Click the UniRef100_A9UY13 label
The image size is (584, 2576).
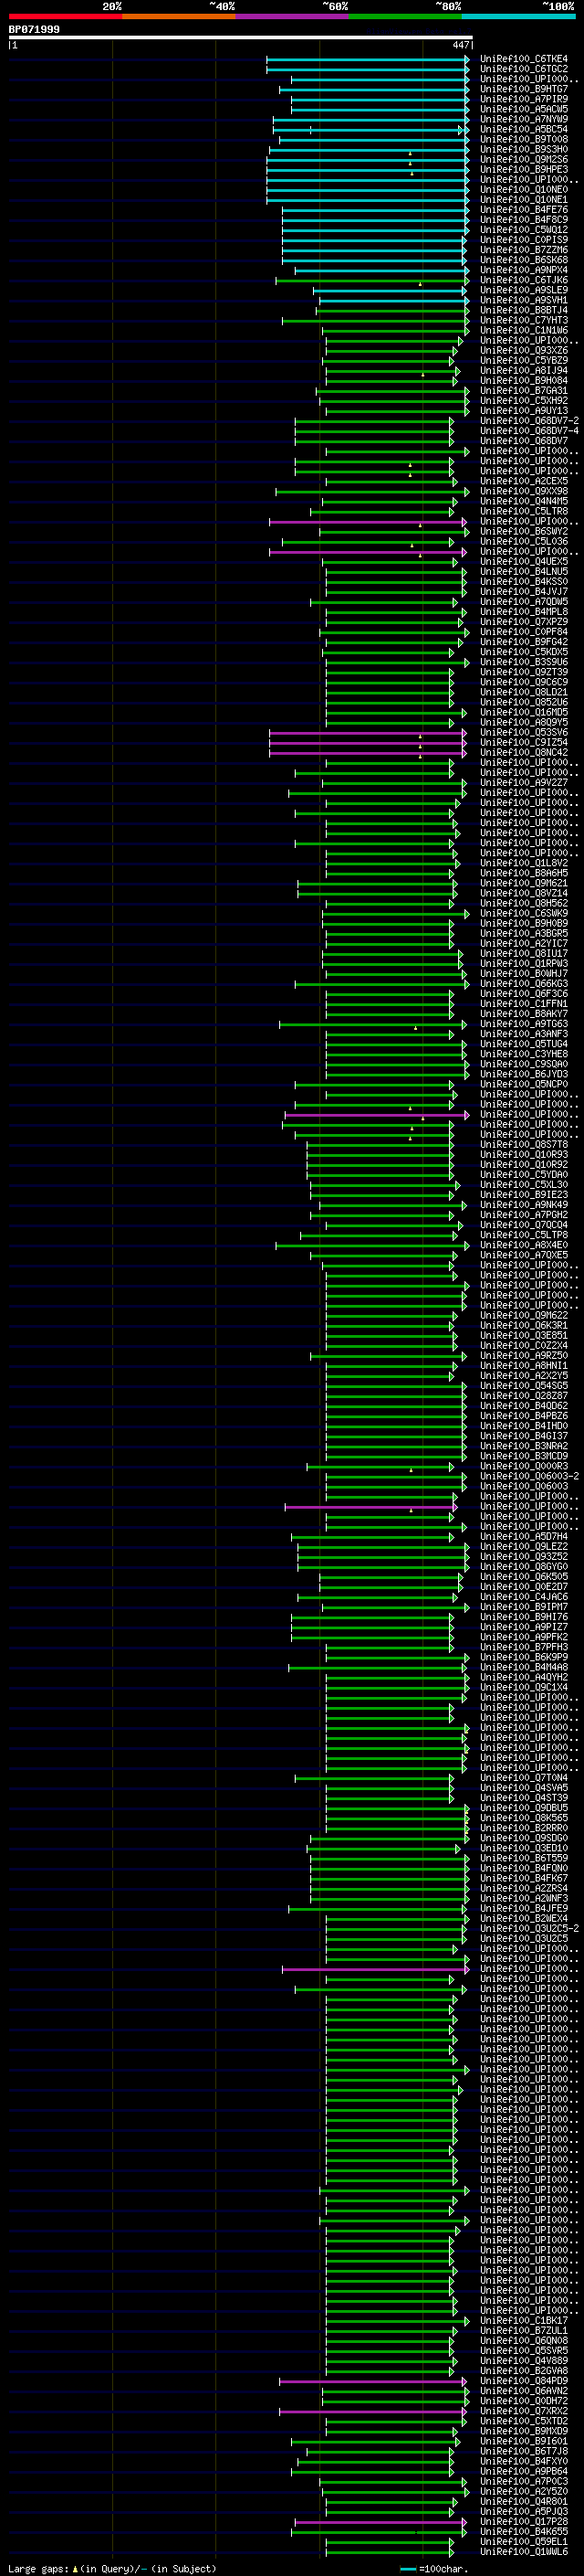[x=523, y=411]
